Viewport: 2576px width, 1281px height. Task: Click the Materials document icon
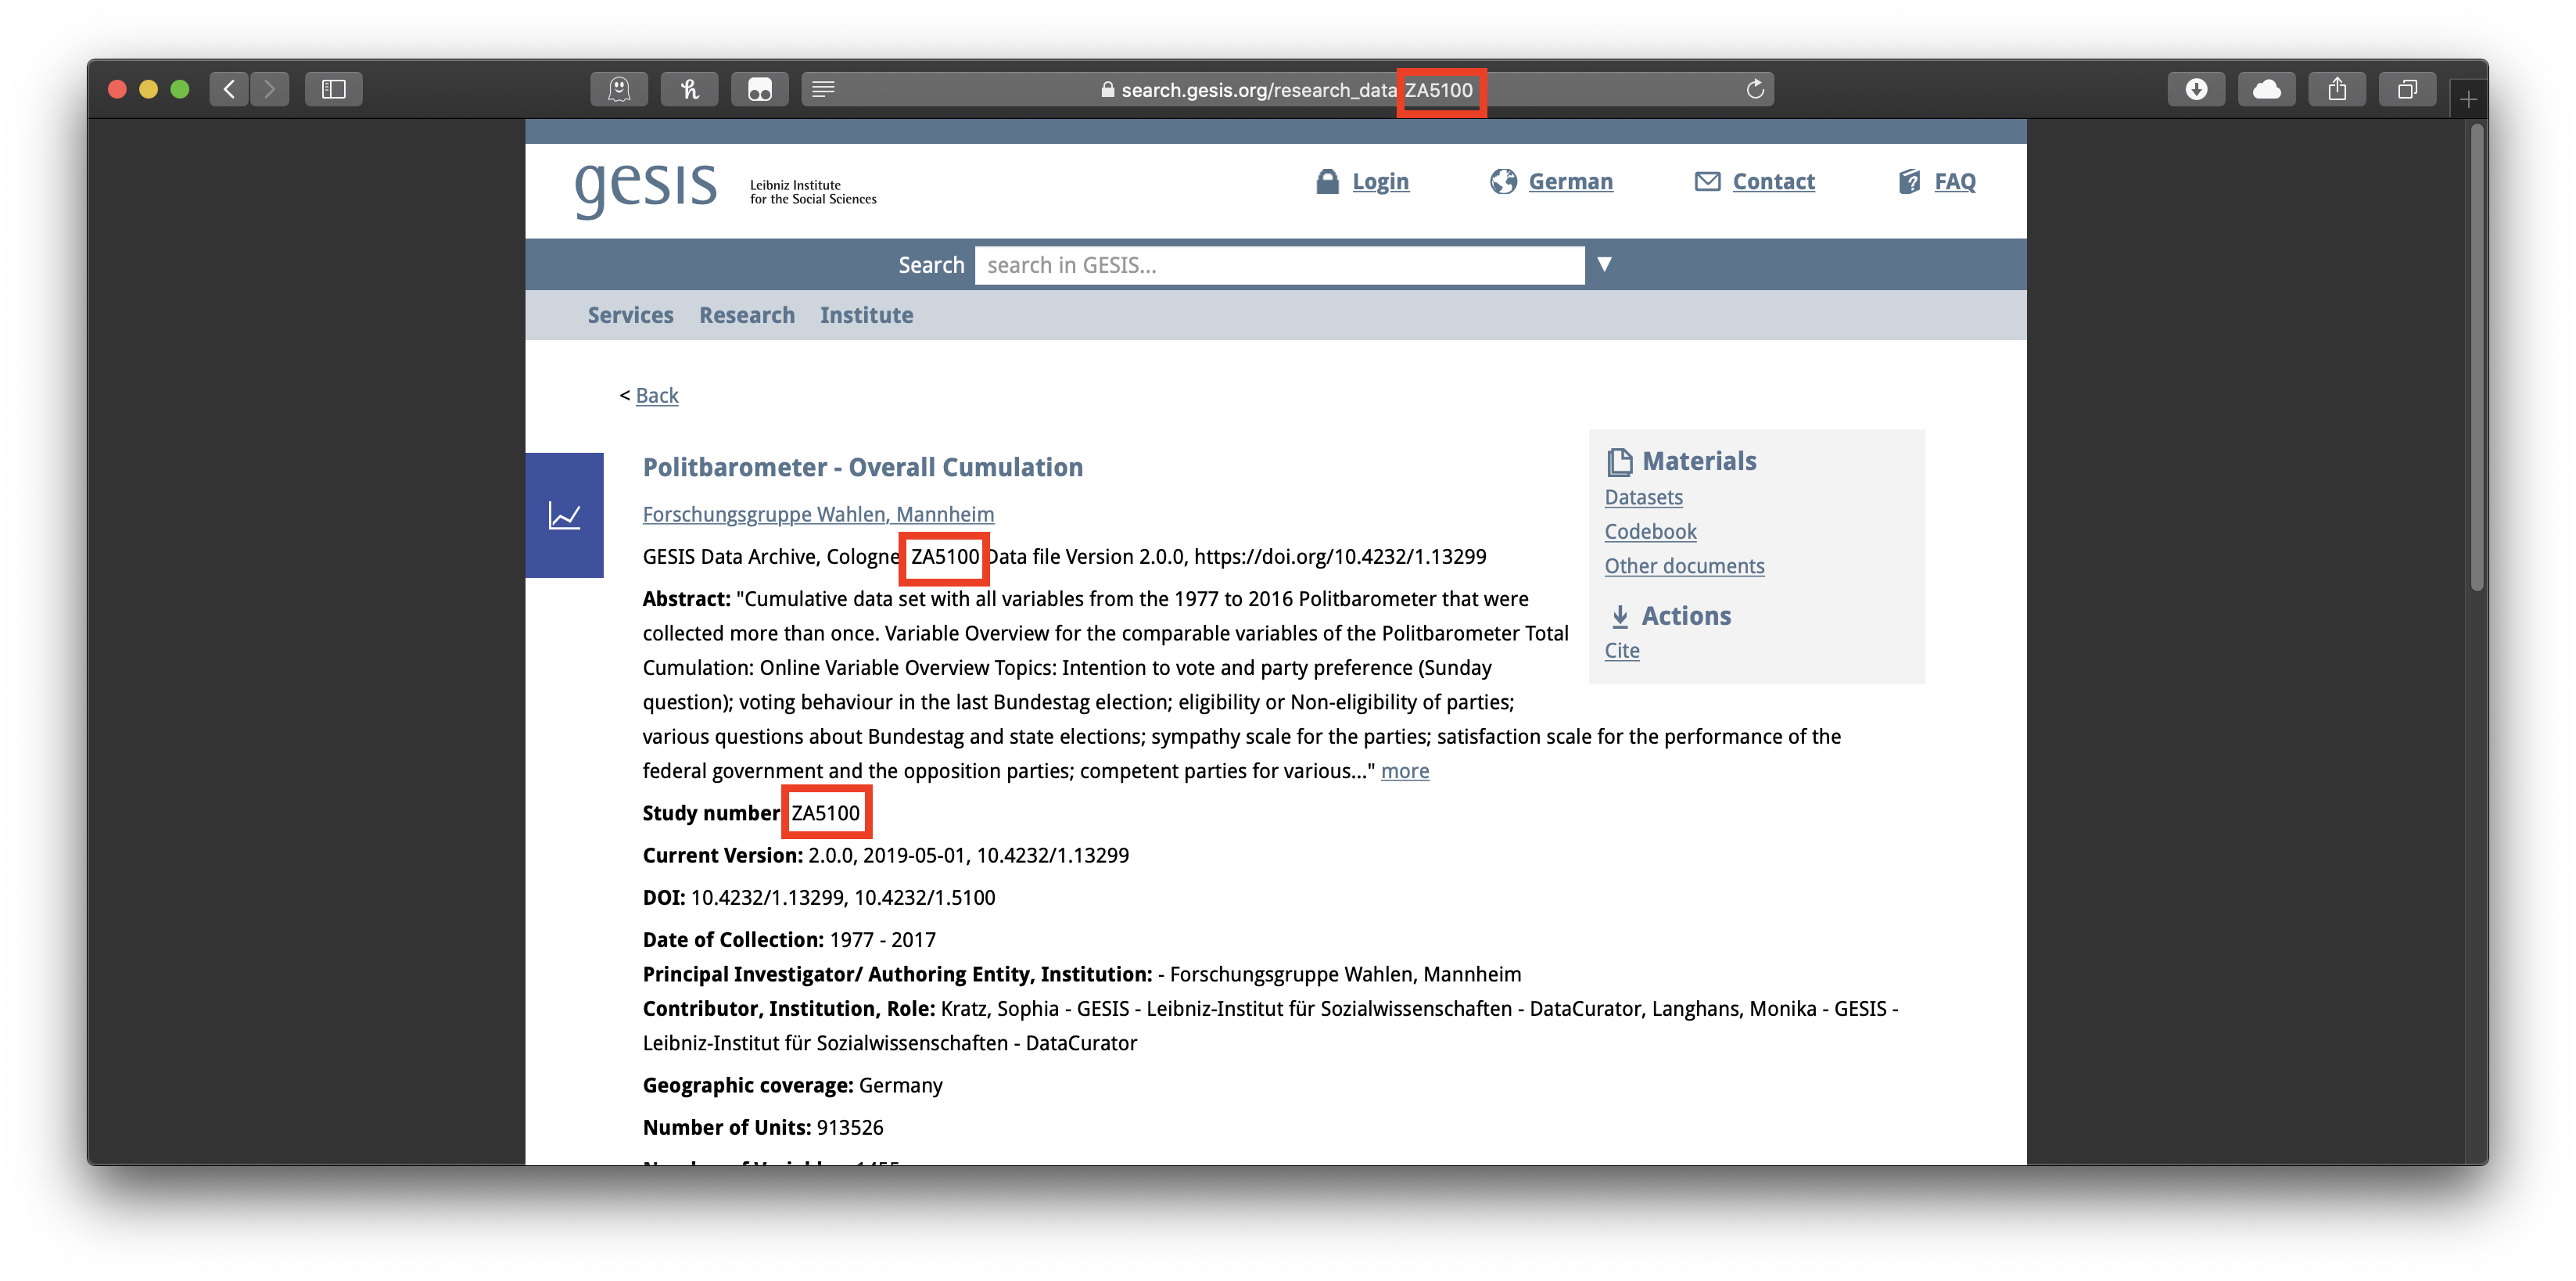click(x=1619, y=461)
